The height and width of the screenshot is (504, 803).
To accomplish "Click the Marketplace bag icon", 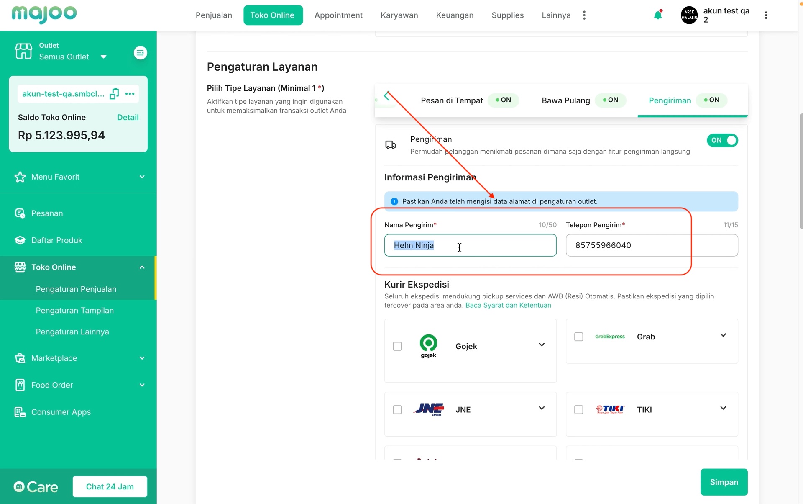I will (x=20, y=358).
